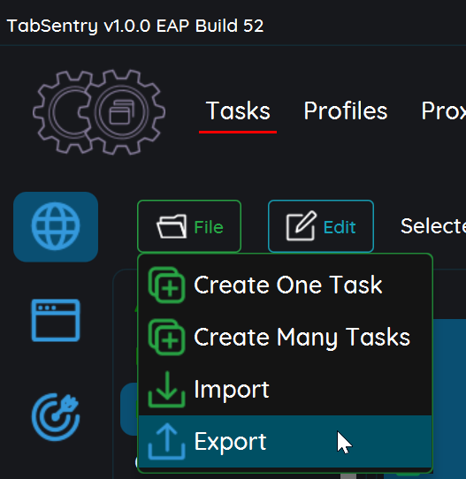Image resolution: width=466 pixels, height=479 pixels.
Task: Click the pencil-on-square icon in Edit button
Action: 302,226
